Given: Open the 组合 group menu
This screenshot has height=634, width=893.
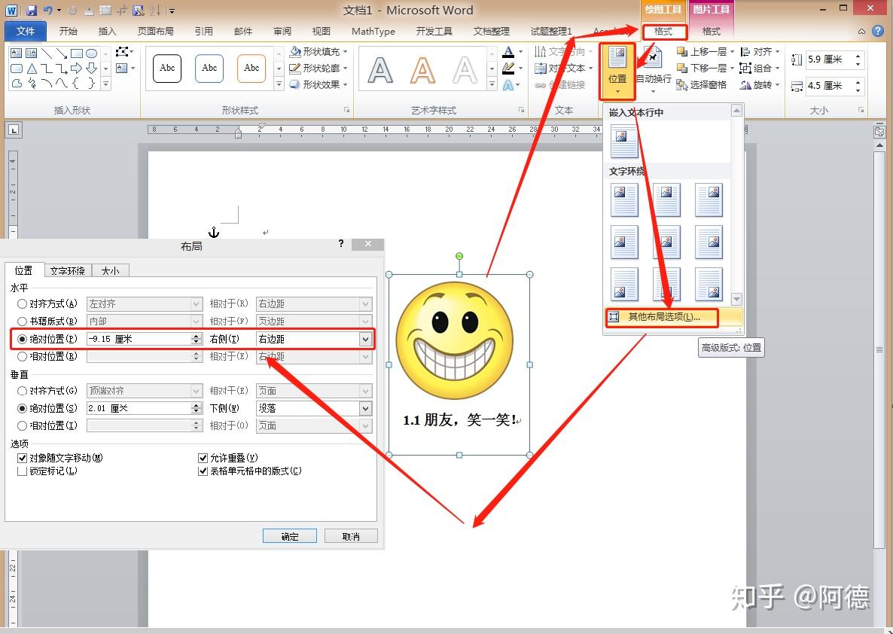Looking at the screenshot, I should (x=760, y=69).
